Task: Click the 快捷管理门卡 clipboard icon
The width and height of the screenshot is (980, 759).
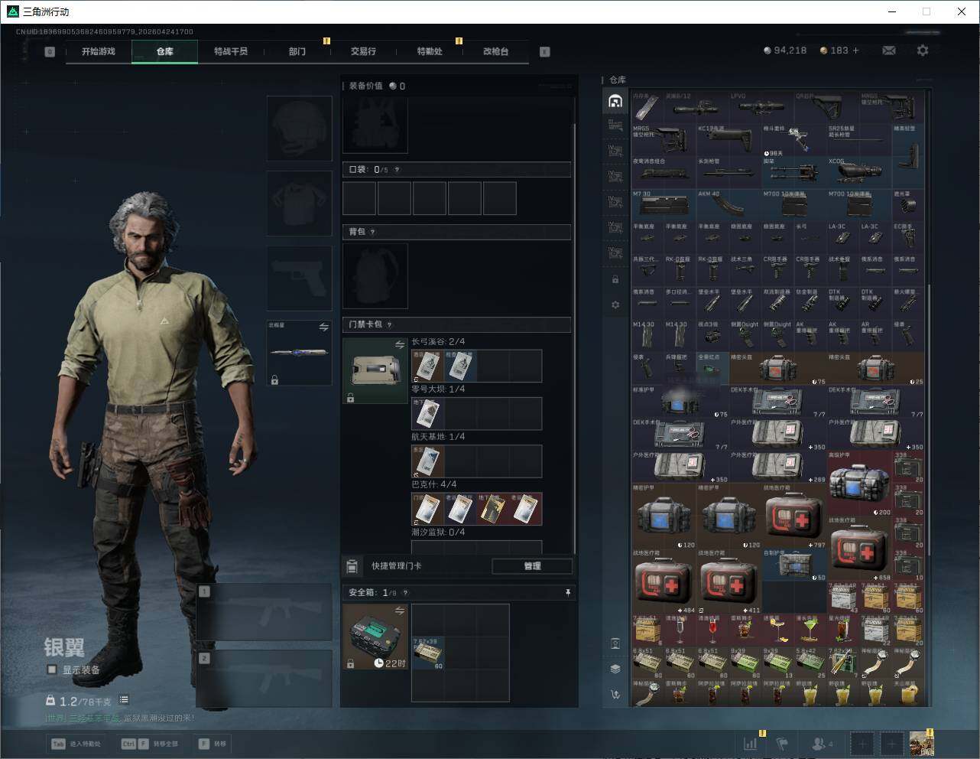Action: pos(352,566)
